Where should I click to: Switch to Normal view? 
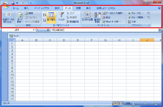click(115, 103)
